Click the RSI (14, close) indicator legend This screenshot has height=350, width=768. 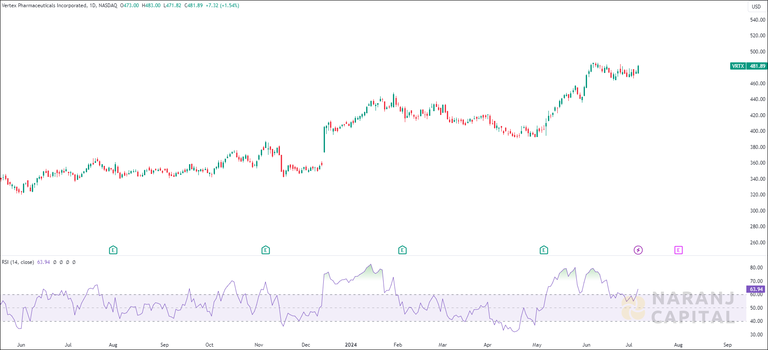coord(18,262)
